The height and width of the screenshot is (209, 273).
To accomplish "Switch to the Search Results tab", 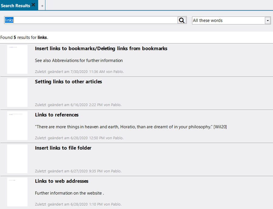I will 15,6.
